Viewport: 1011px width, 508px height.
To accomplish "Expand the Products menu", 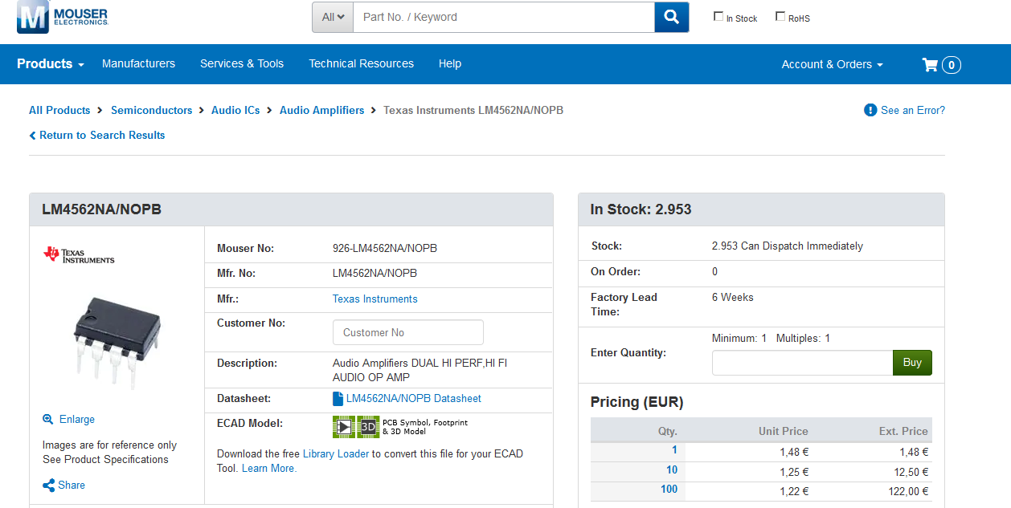I will point(51,64).
